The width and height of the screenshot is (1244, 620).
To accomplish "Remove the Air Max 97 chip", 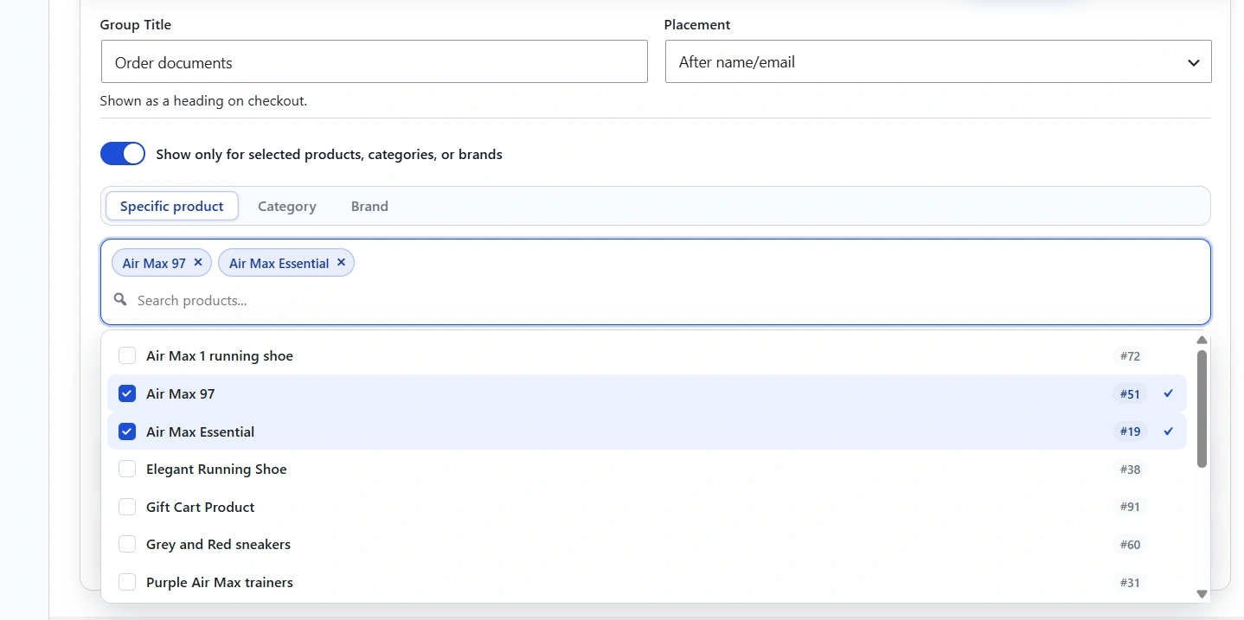I will click(x=198, y=262).
